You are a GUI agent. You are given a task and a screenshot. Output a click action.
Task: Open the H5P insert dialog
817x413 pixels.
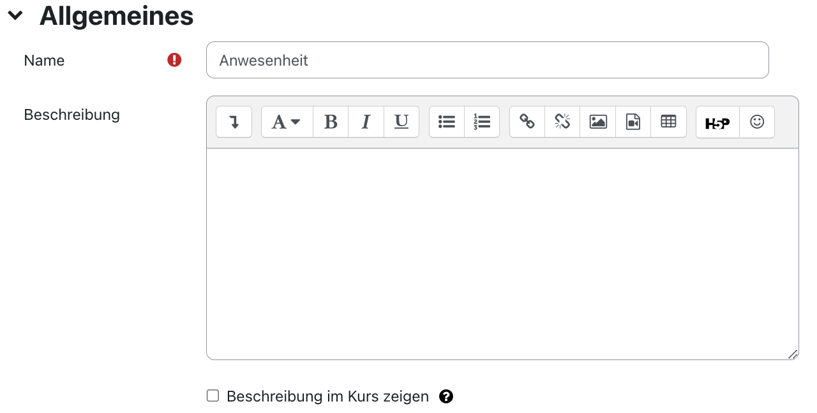pyautogui.click(x=717, y=122)
